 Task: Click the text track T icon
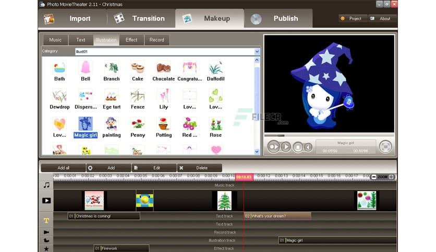(46, 221)
